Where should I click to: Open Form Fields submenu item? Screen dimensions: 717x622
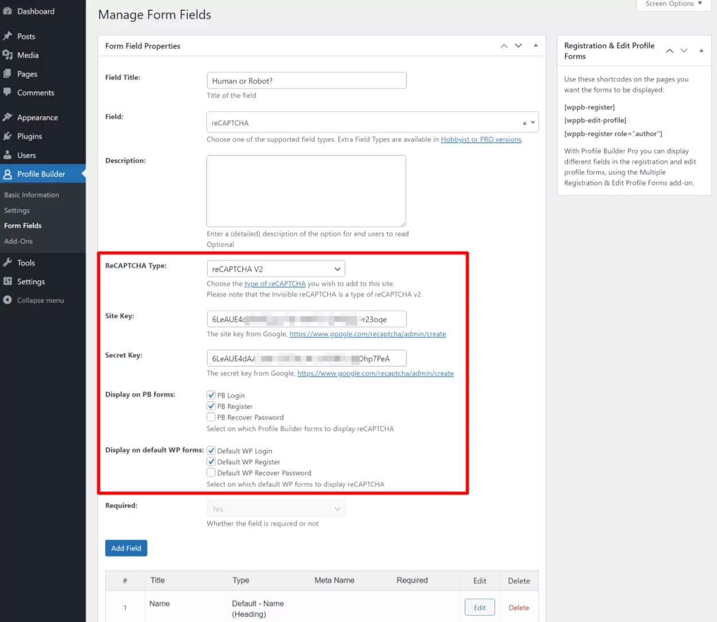[x=23, y=226]
